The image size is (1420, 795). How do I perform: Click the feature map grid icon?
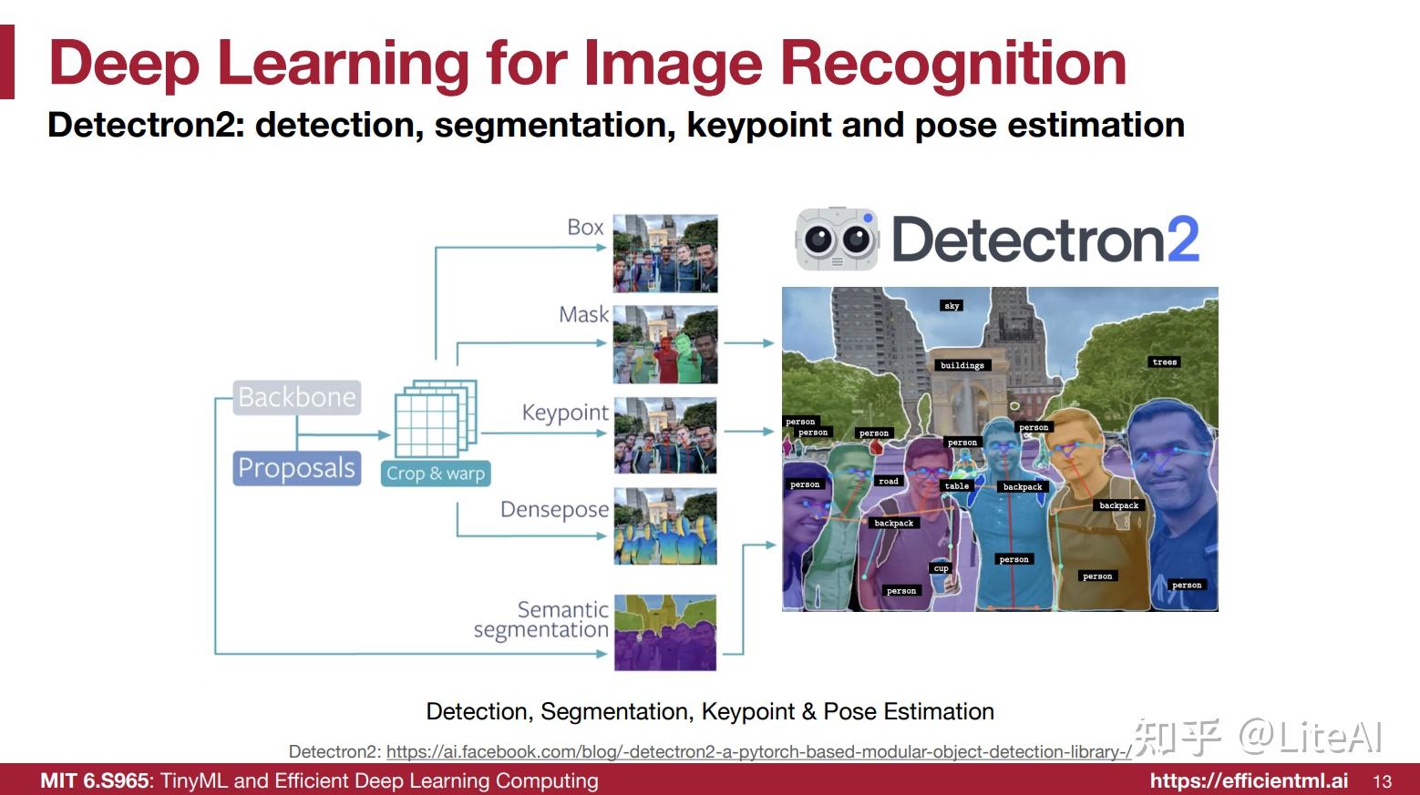436,418
